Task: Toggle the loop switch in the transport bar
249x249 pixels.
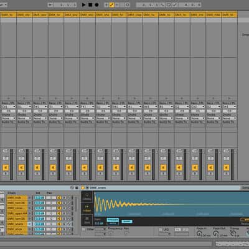Action: click(x=168, y=5)
